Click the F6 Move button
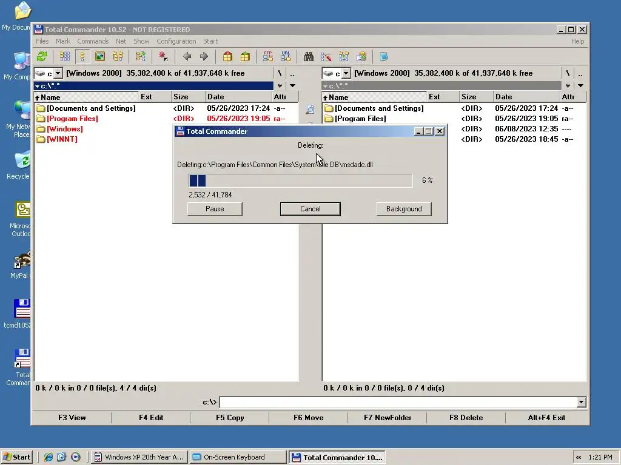Viewport: 621px width, 465px height. point(309,418)
